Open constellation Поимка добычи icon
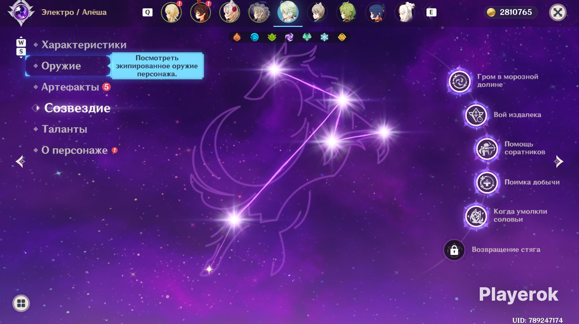This screenshot has width=579, height=324. tap(487, 183)
